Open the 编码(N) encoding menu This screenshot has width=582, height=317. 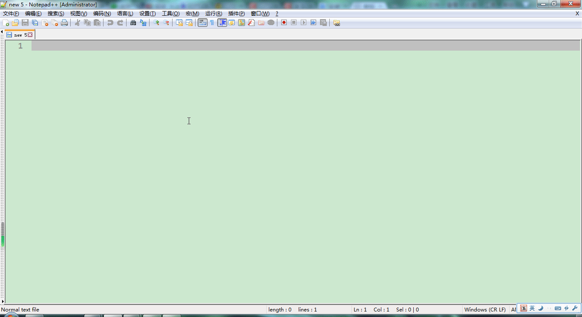click(102, 14)
